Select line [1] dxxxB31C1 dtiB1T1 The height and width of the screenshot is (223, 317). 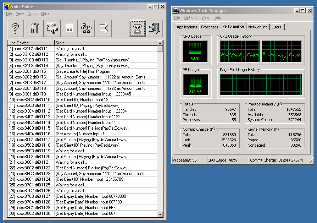[x=83, y=49]
